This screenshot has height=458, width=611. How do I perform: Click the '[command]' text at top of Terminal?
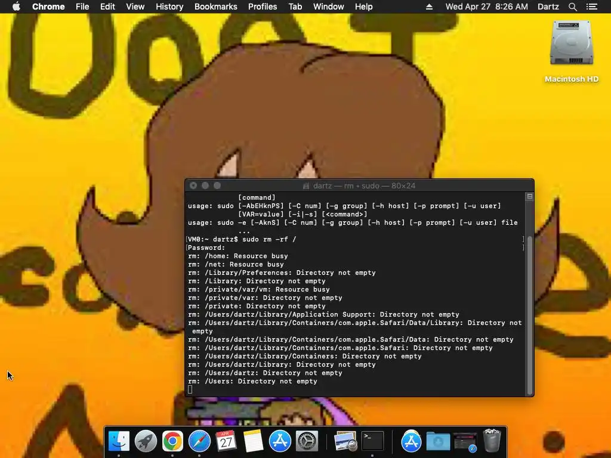[x=257, y=197]
